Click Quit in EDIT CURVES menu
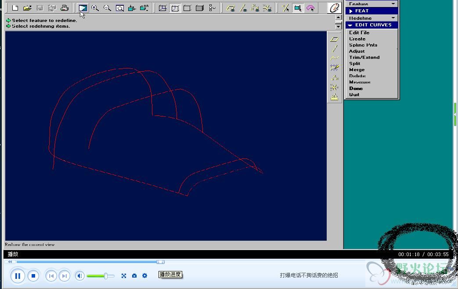This screenshot has height=289, width=458. click(x=354, y=94)
